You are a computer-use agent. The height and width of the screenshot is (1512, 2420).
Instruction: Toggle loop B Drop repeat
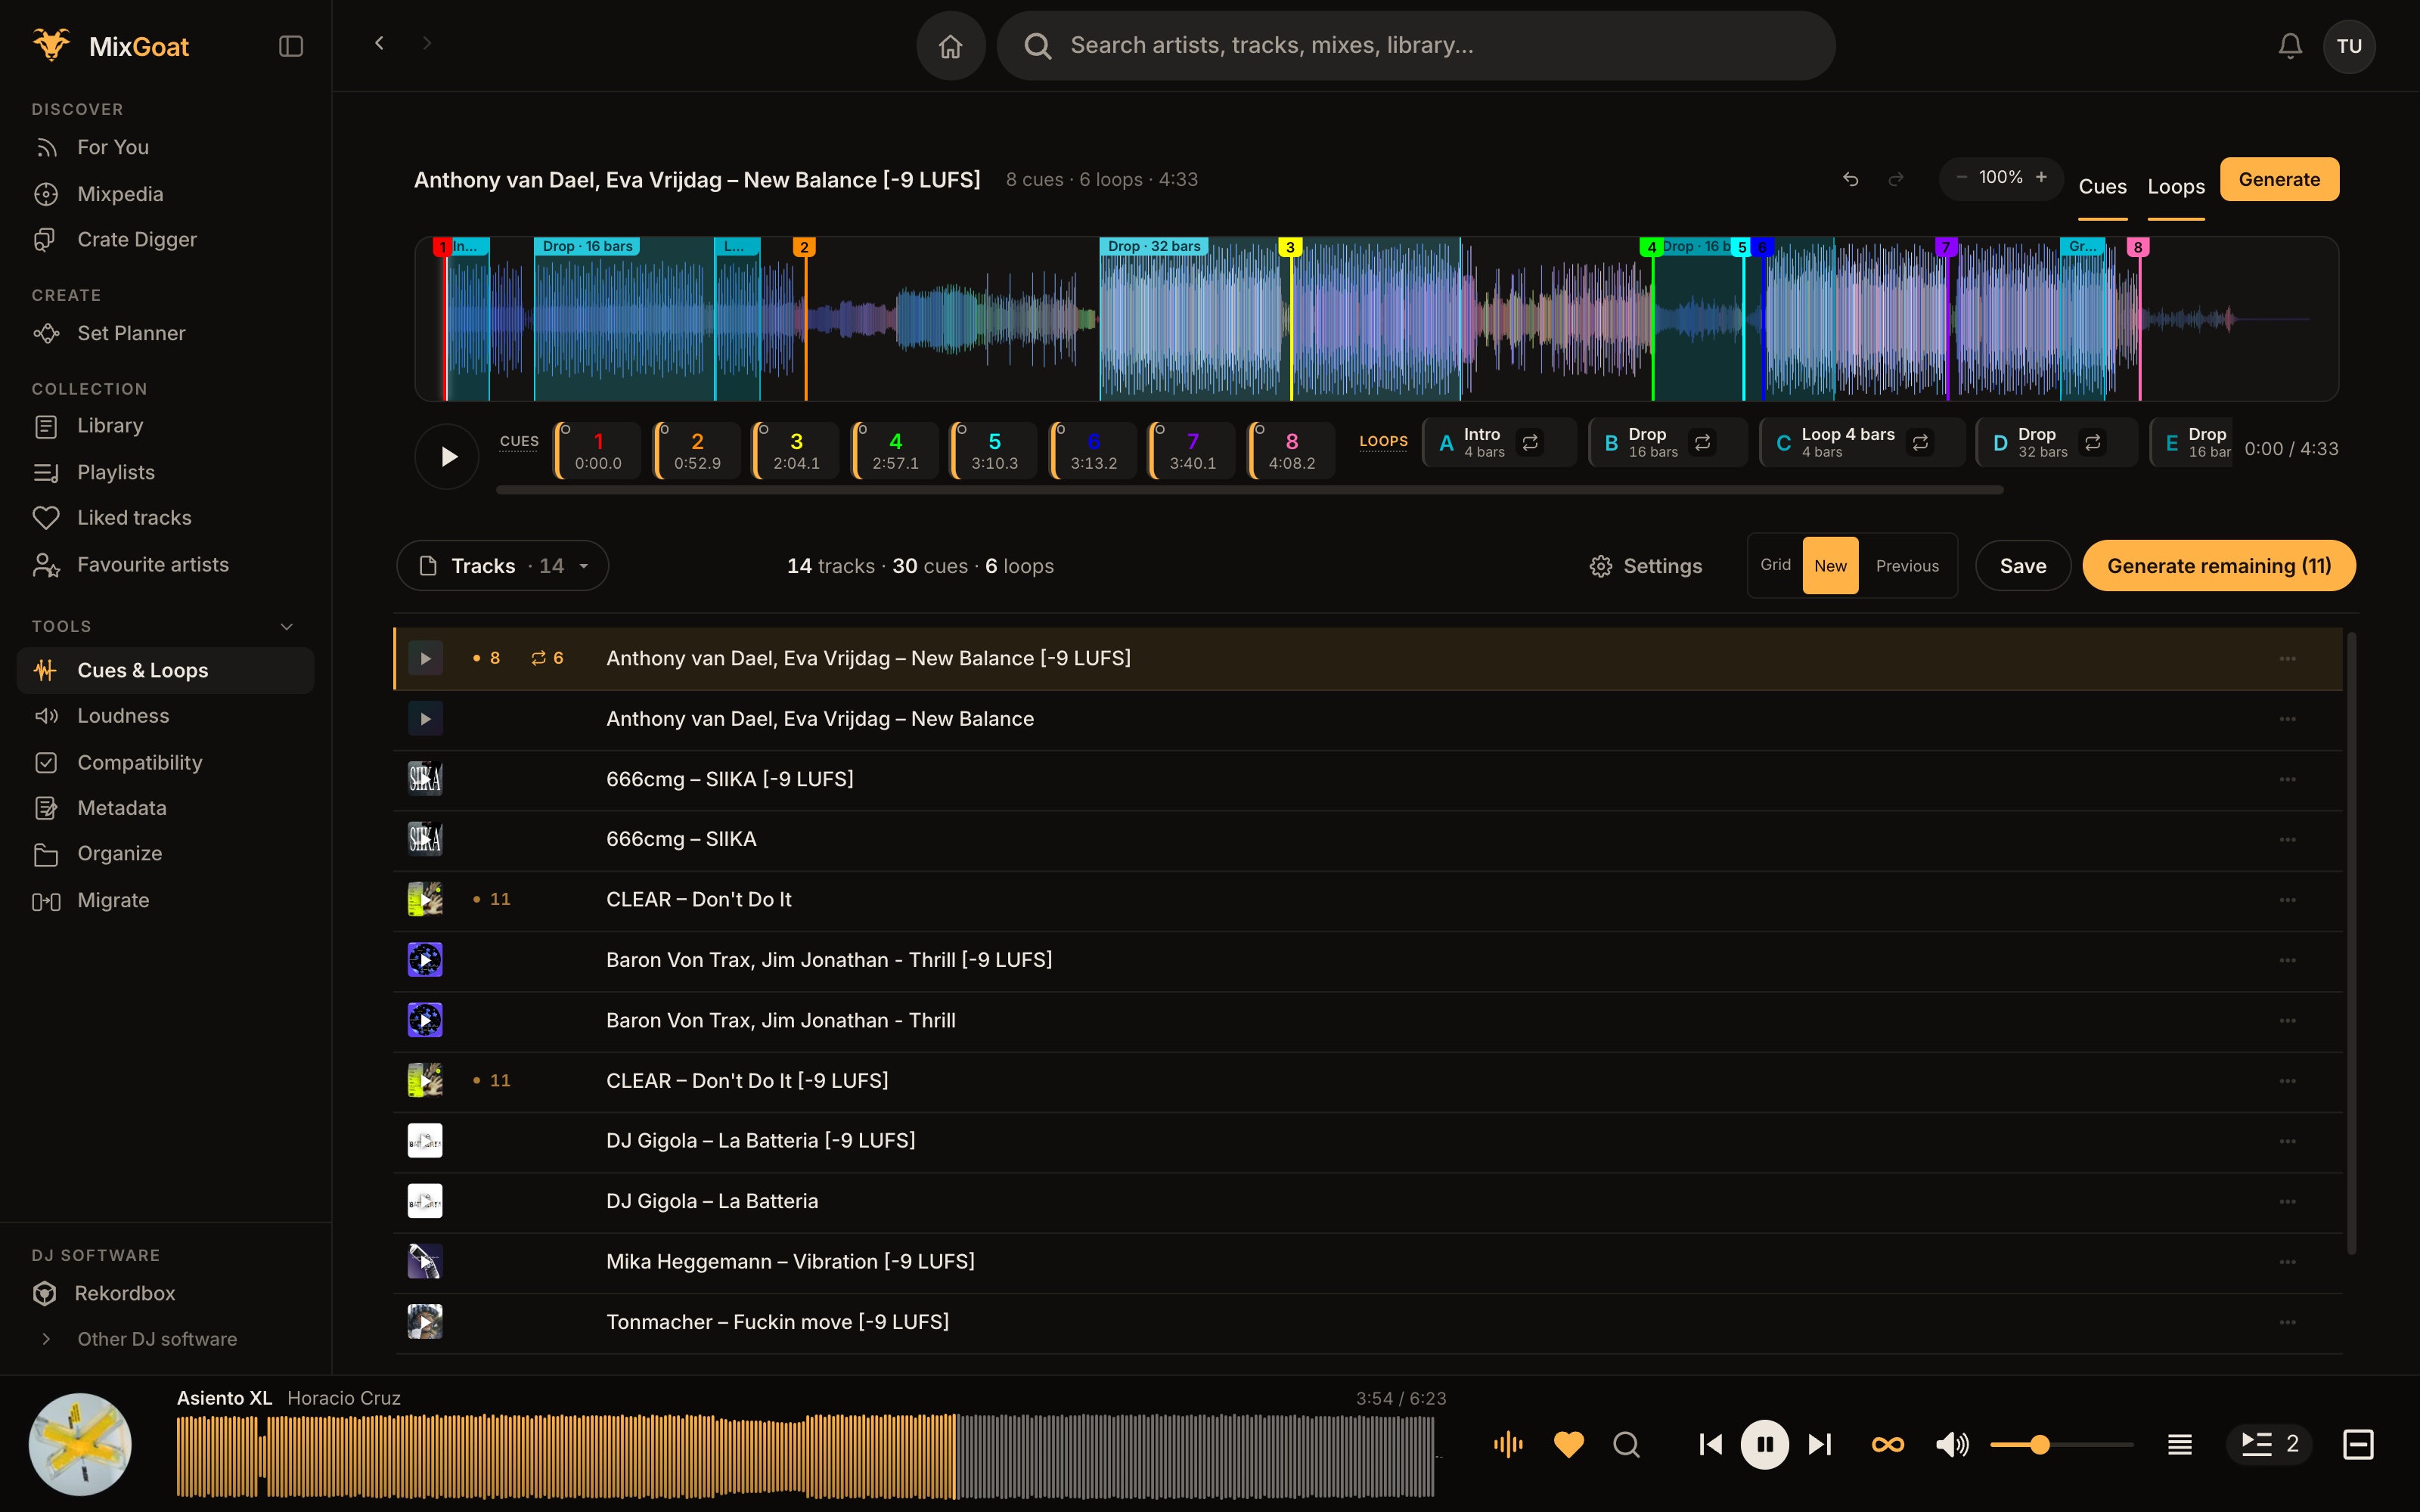click(1702, 442)
